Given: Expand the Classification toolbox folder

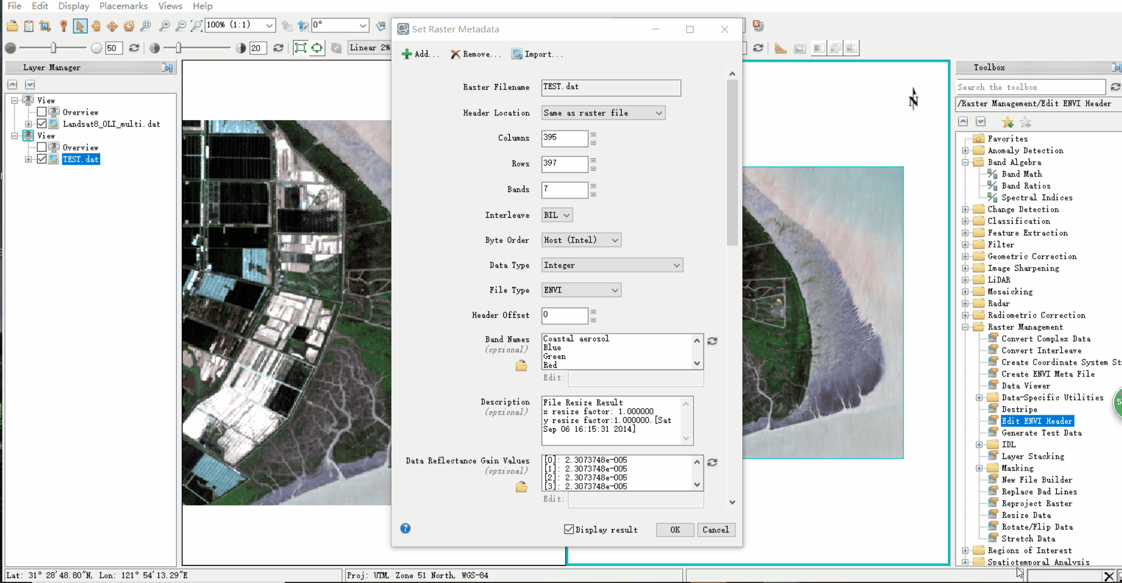Looking at the screenshot, I should (965, 221).
